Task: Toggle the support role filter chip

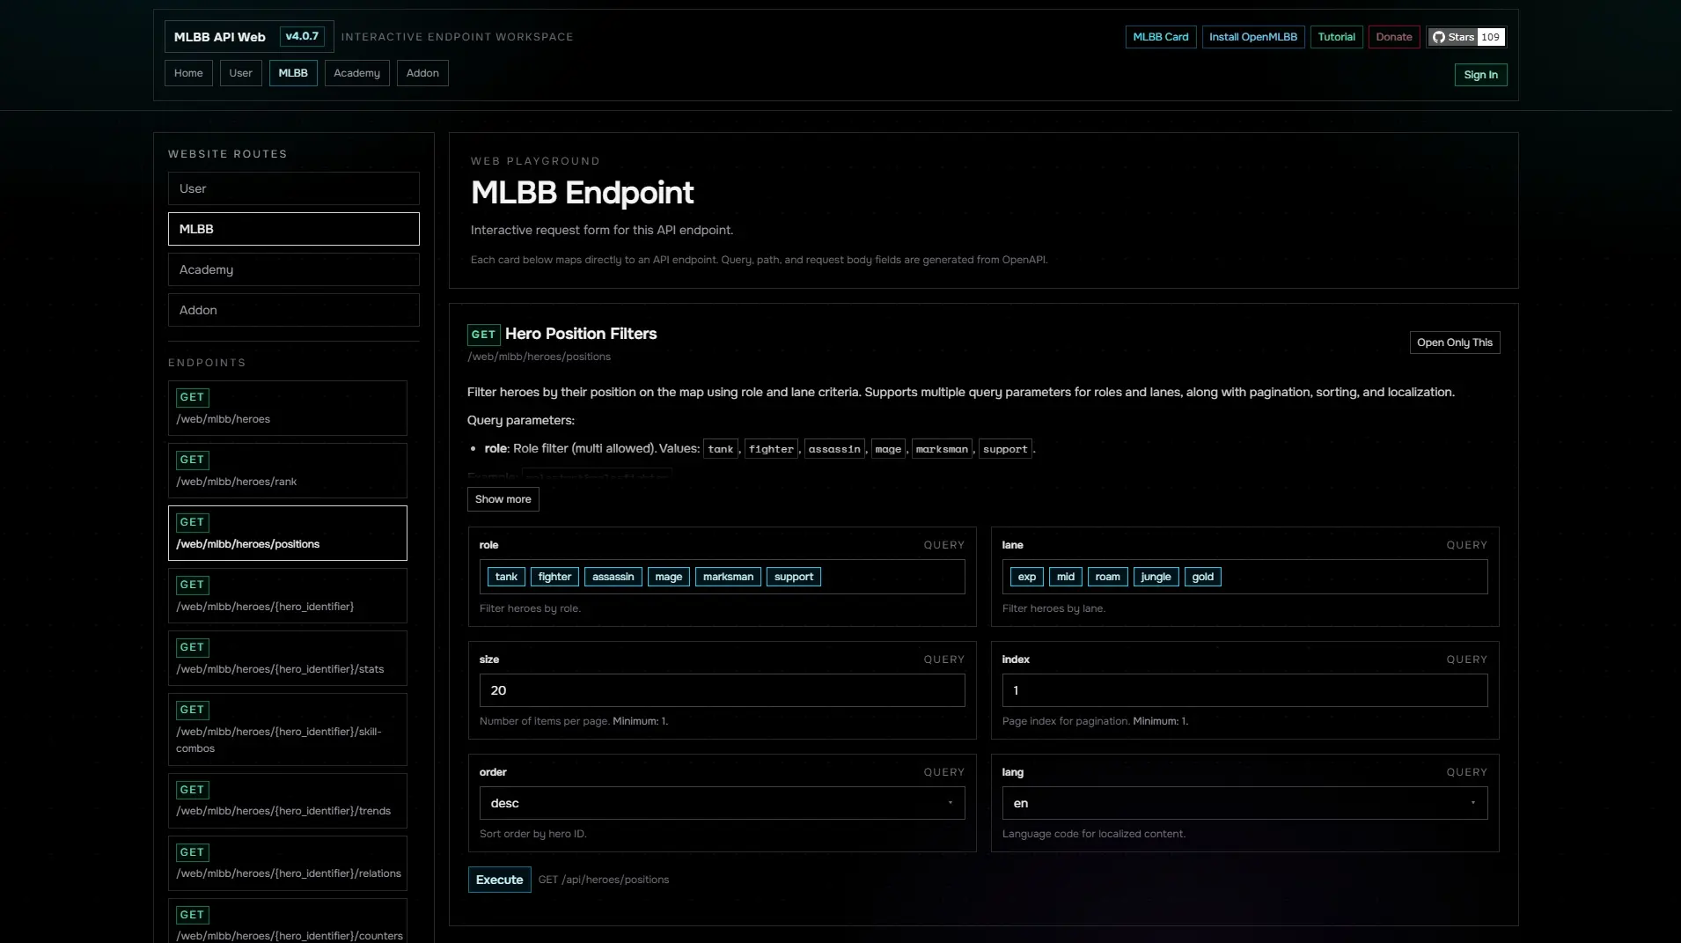Action: (794, 577)
